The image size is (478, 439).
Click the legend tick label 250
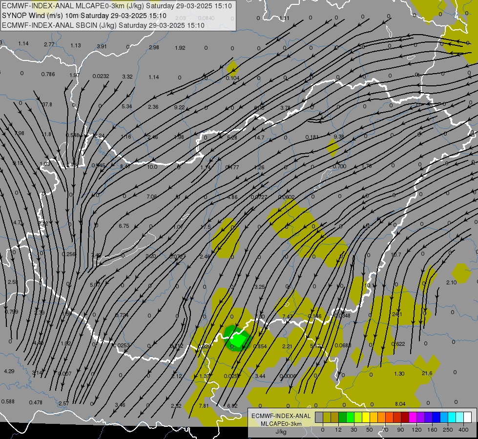[448, 430]
